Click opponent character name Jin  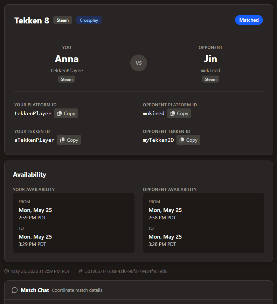(x=210, y=59)
